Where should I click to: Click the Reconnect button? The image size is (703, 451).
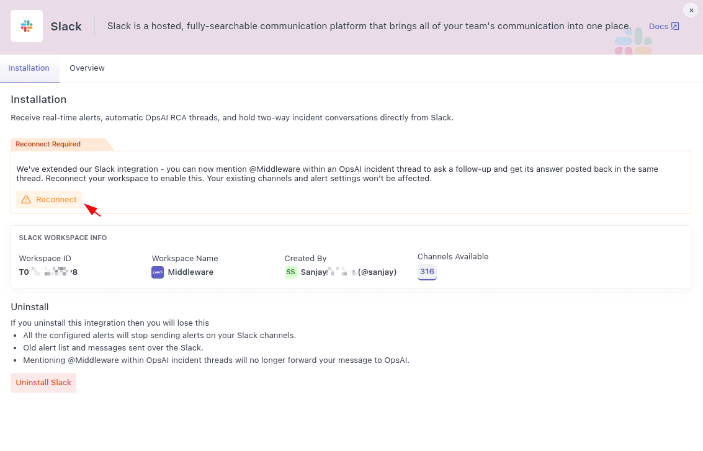point(49,200)
